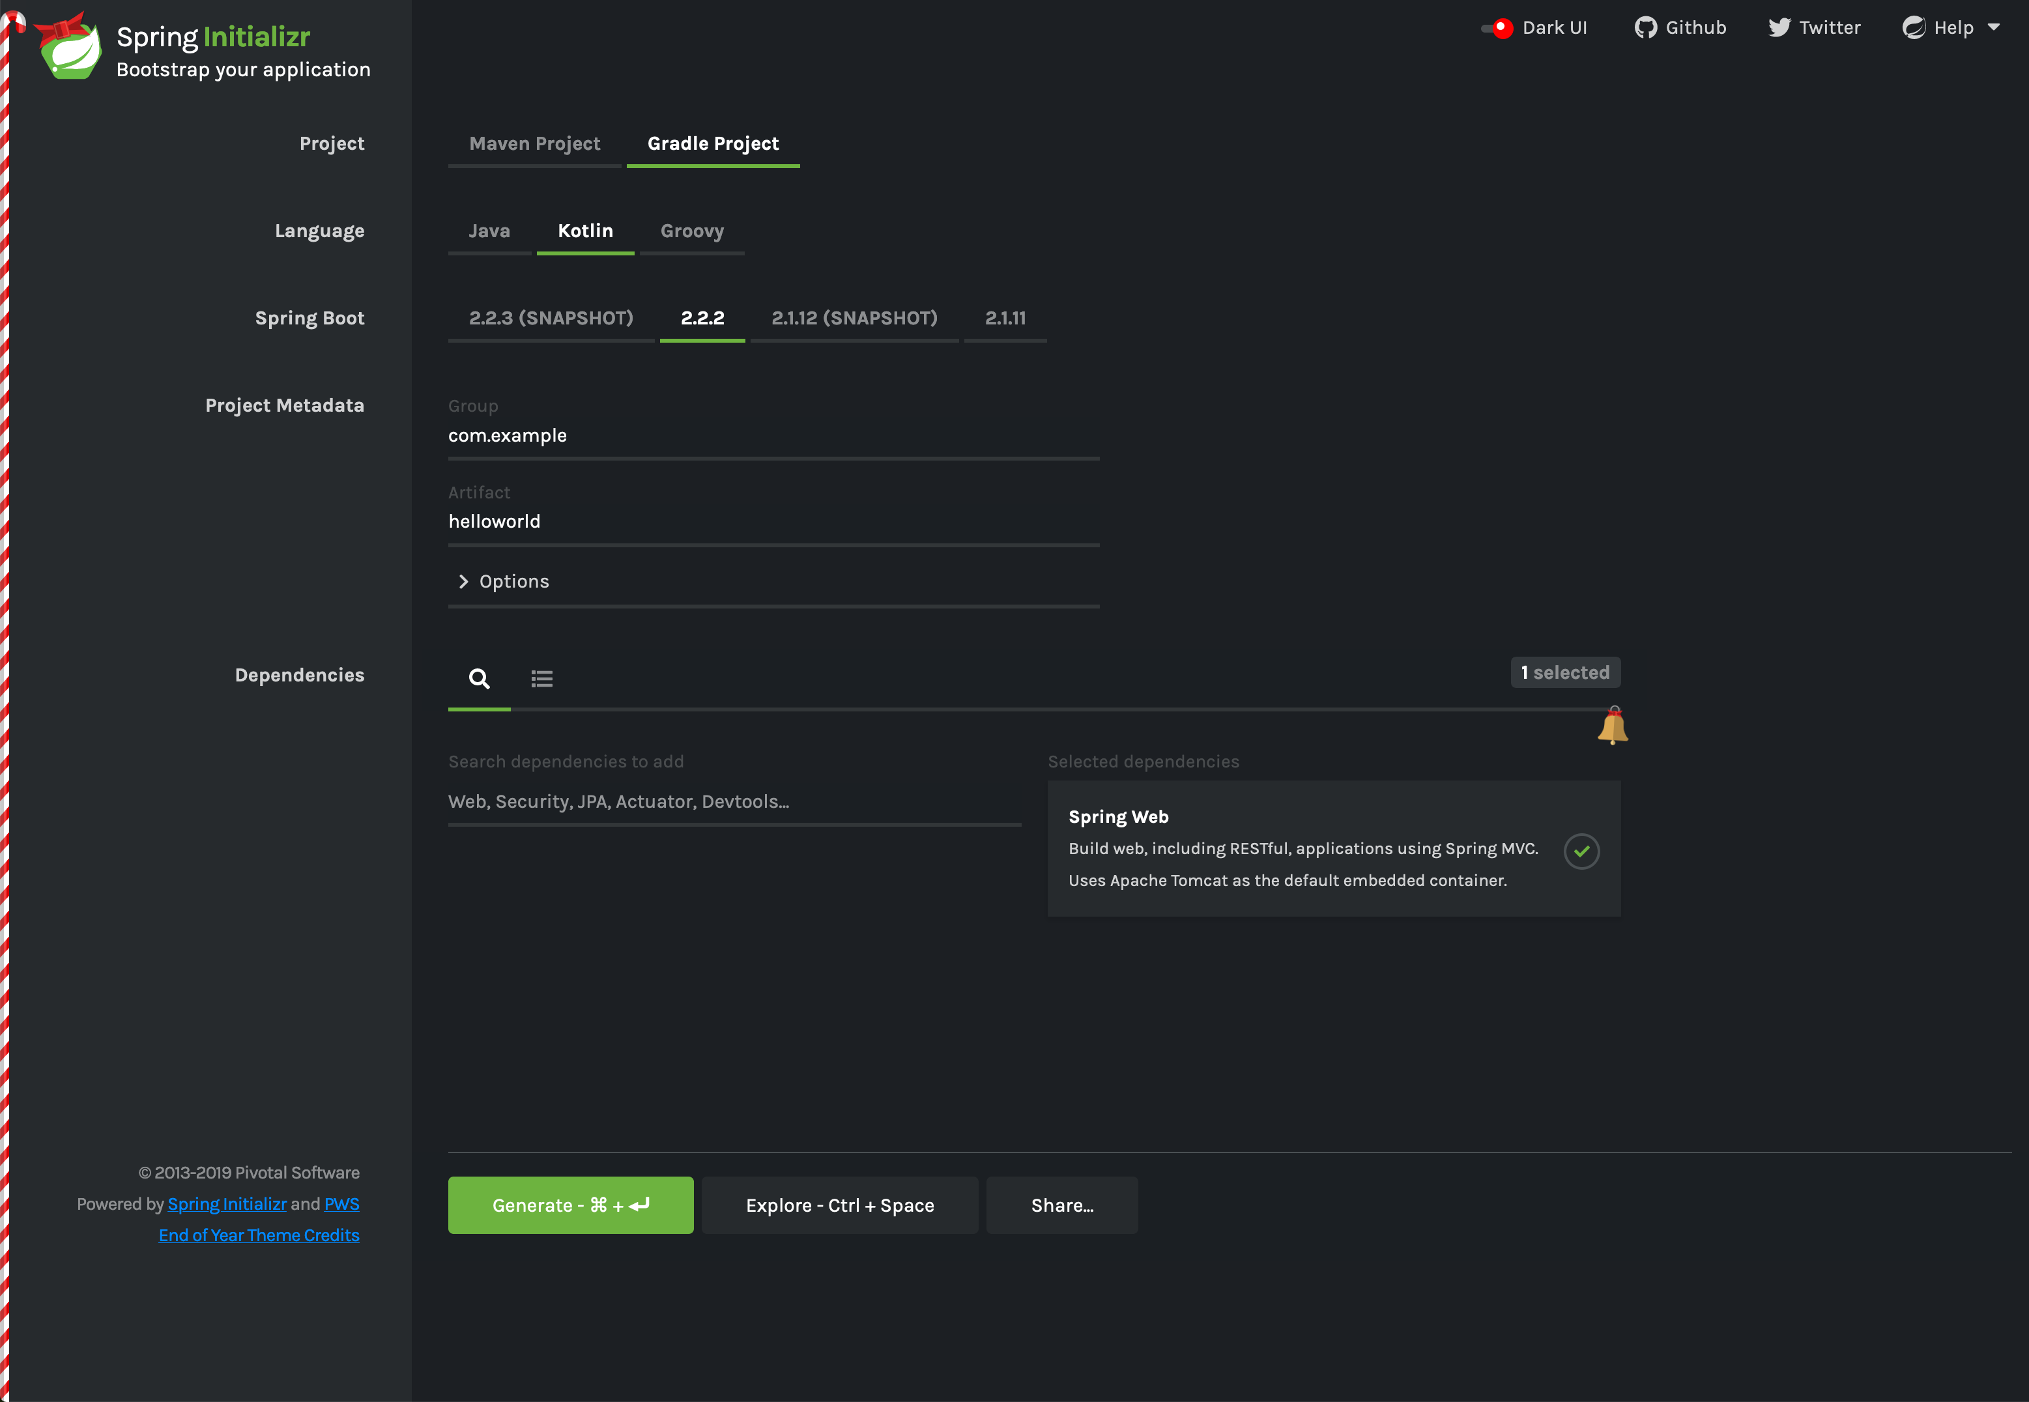Click the Twitter bird icon
This screenshot has width=2029, height=1402.
click(1779, 28)
